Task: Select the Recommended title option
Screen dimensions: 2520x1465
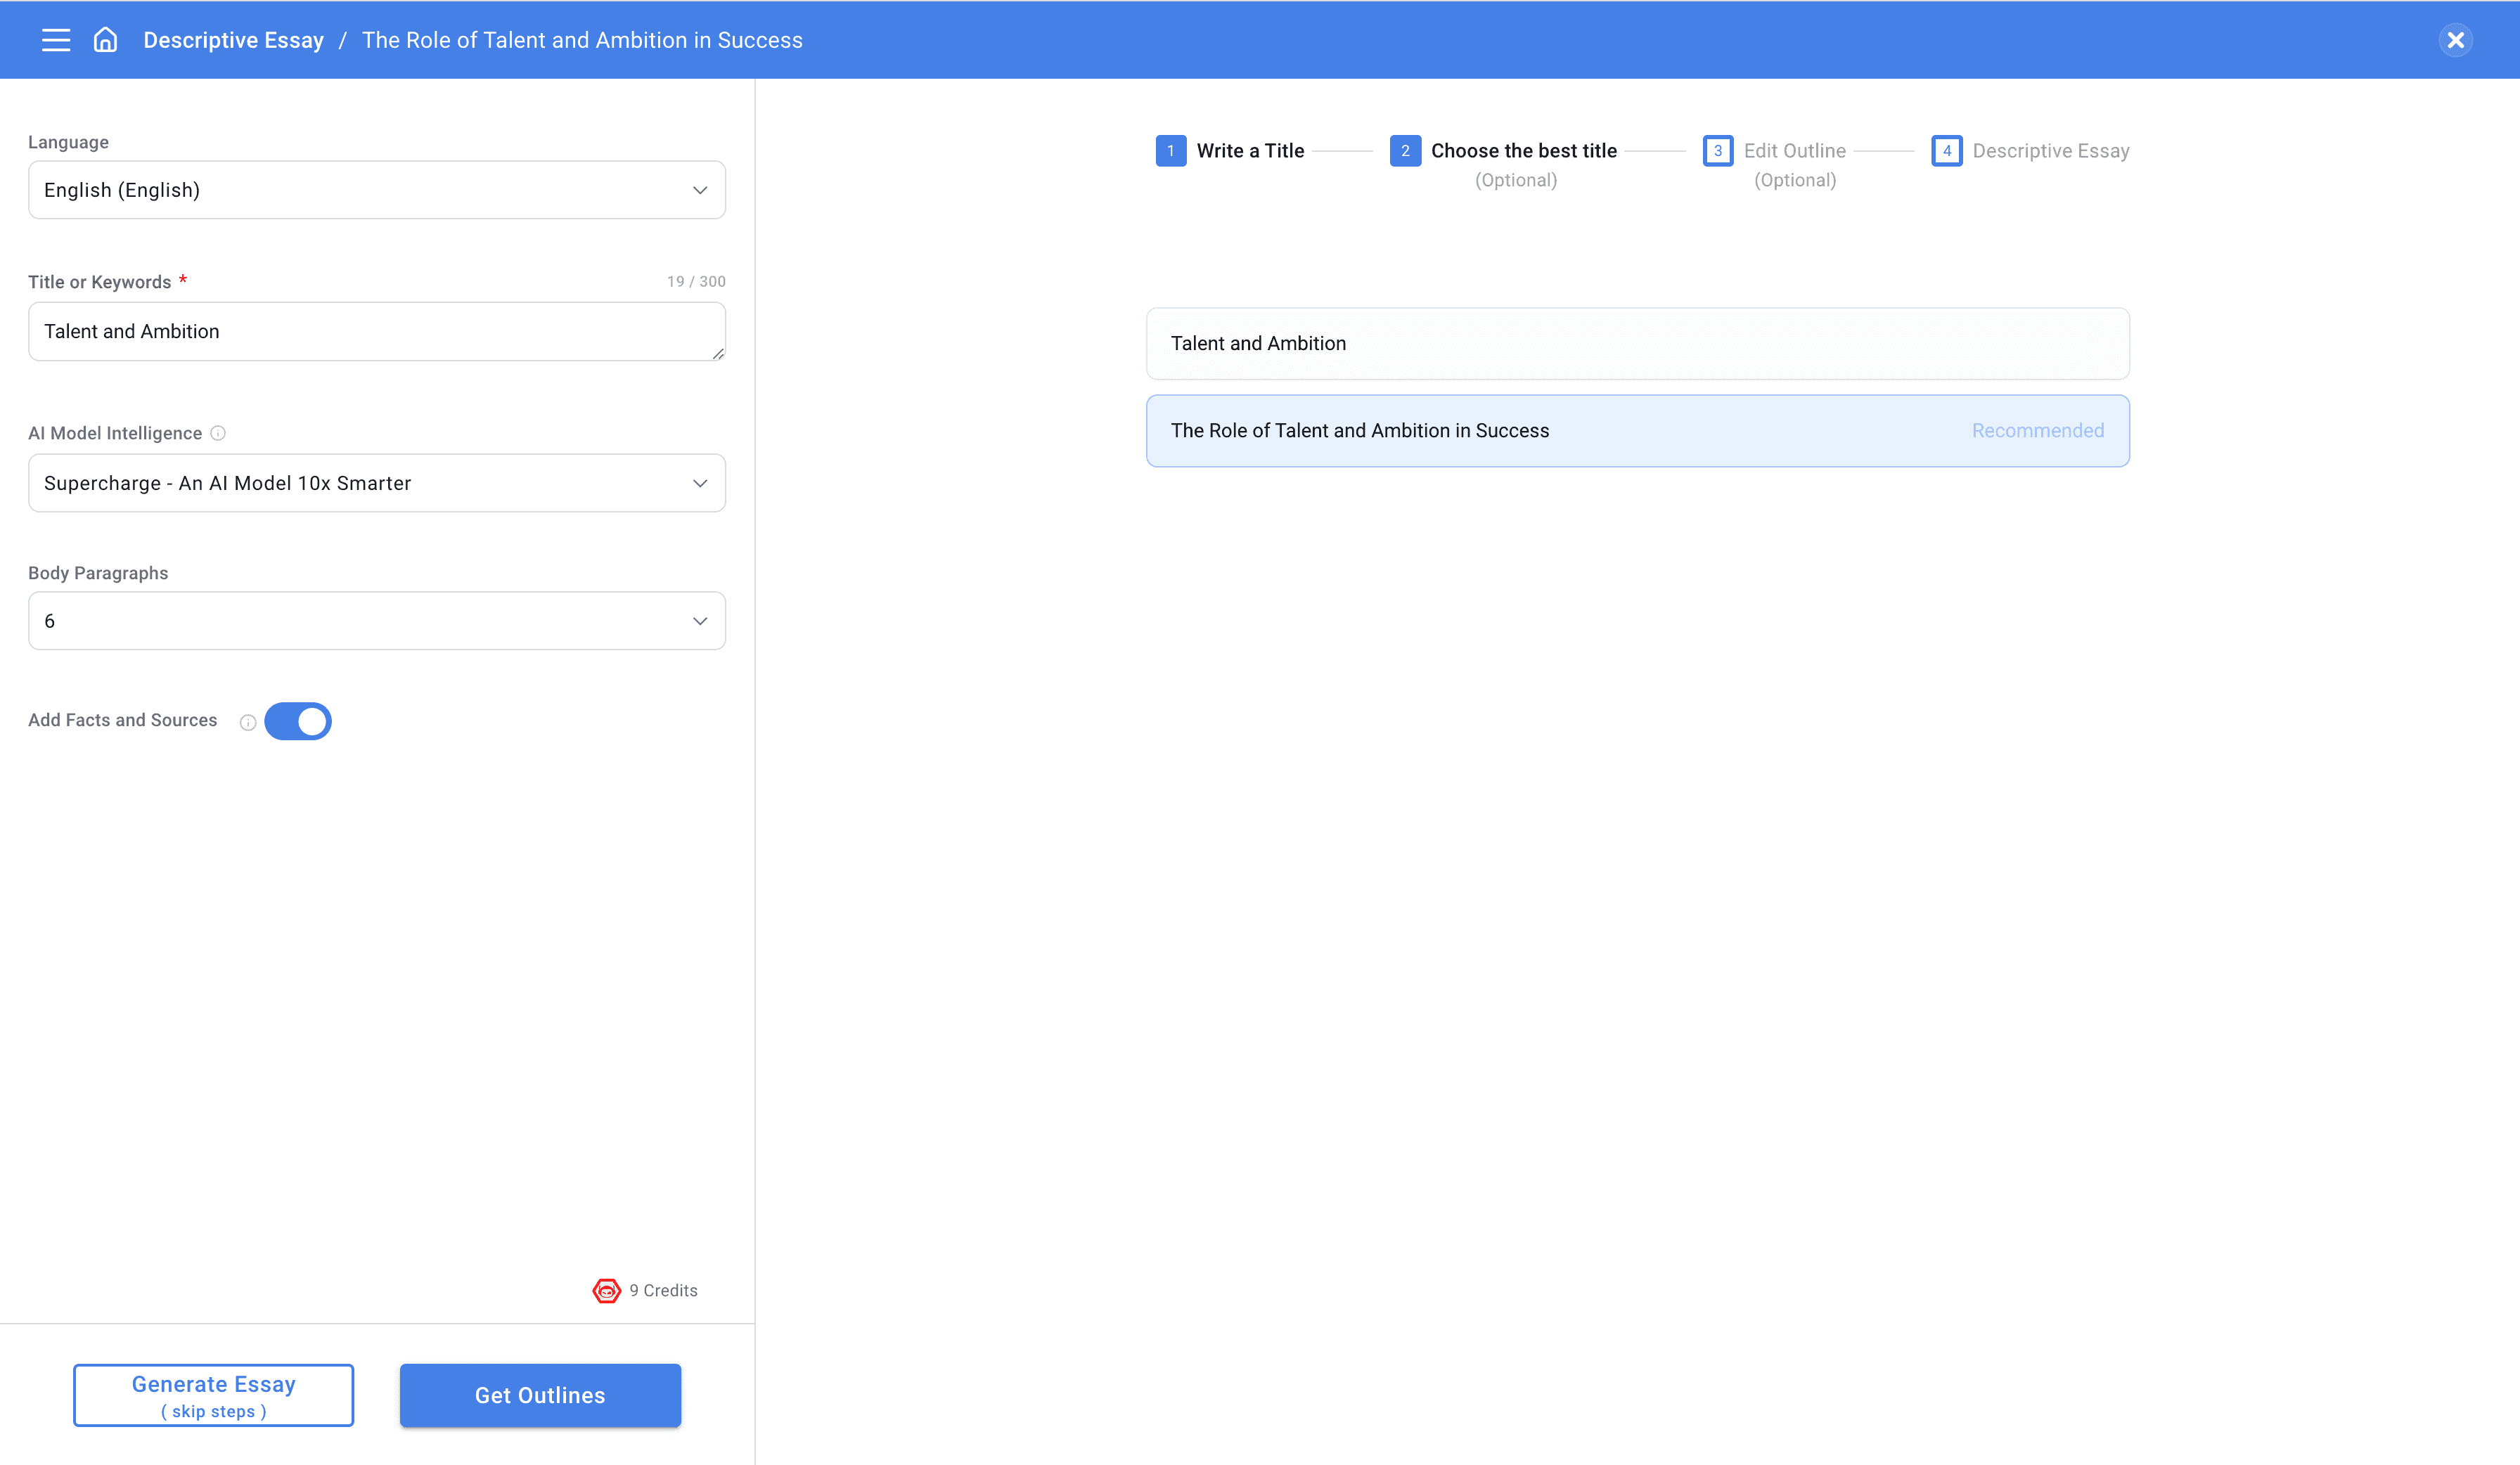Action: pos(1637,431)
